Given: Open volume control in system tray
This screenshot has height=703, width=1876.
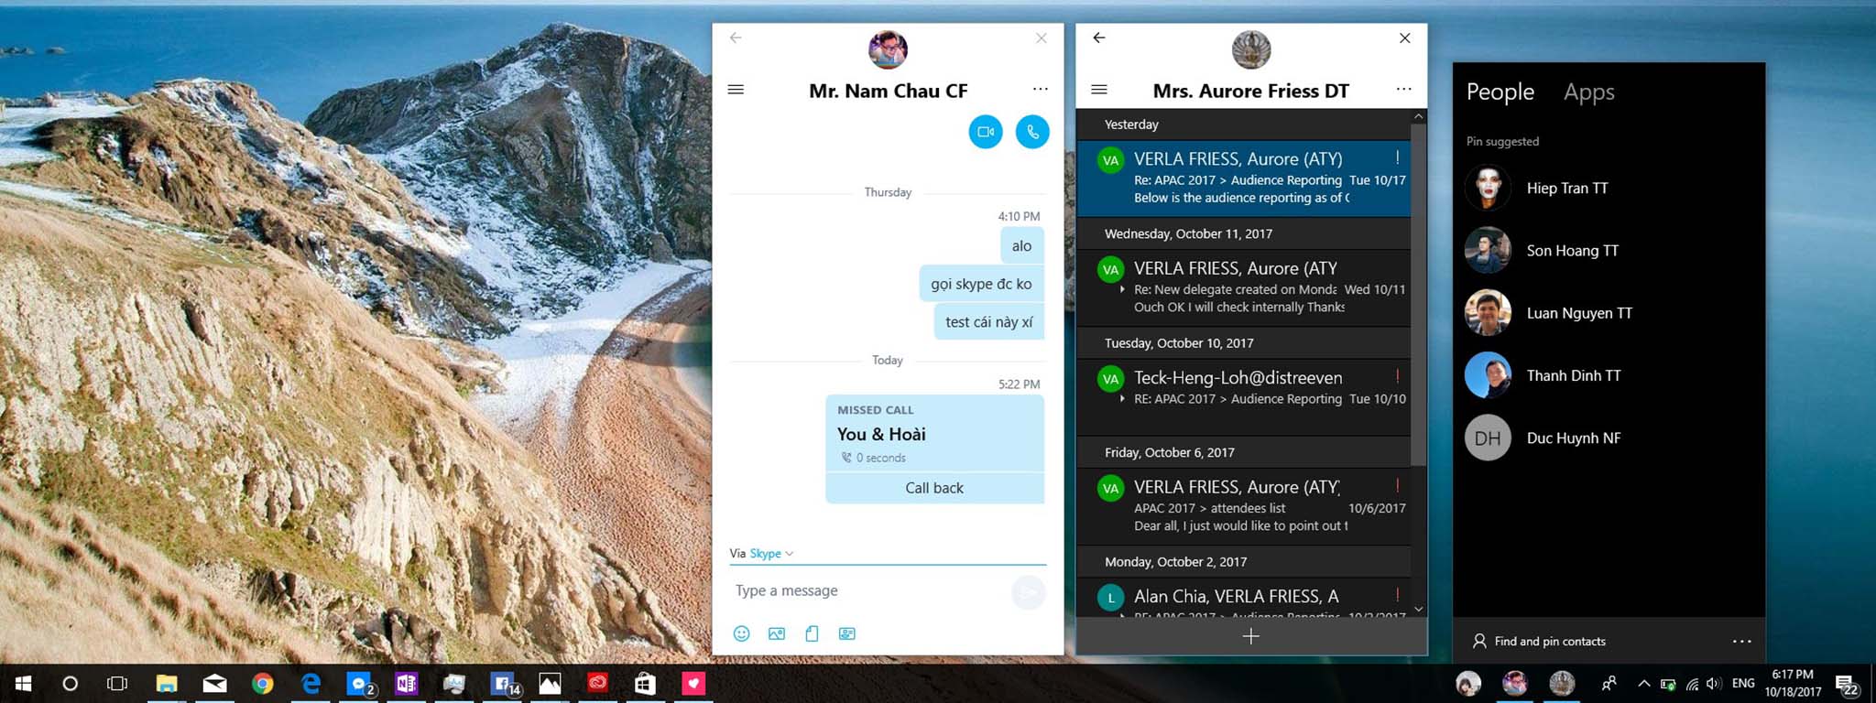Looking at the screenshot, I should (1714, 684).
